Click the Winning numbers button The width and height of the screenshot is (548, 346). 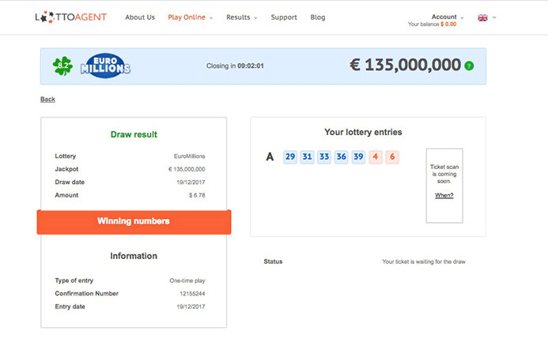[x=134, y=221]
